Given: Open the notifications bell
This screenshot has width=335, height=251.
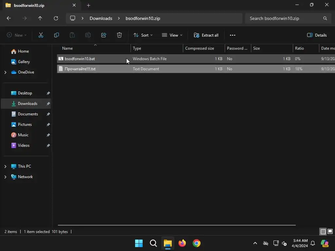Looking at the screenshot, I should coord(313,243).
